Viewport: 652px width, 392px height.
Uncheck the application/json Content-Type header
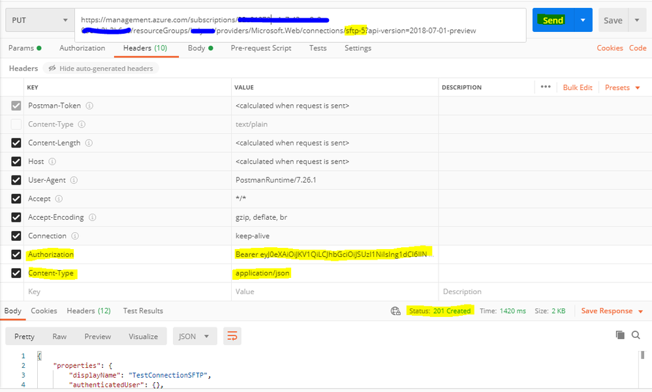pyautogui.click(x=16, y=273)
